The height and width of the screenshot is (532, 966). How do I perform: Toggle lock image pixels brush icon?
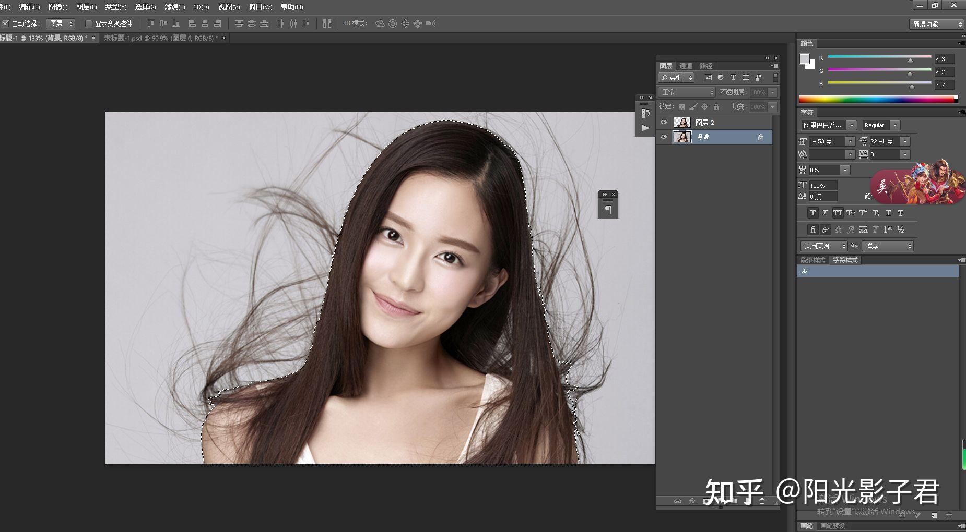[693, 107]
